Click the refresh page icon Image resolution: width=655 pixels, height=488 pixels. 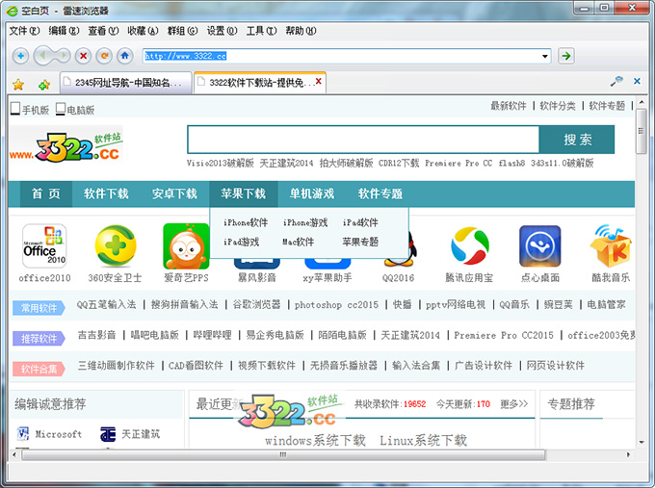[x=104, y=56]
